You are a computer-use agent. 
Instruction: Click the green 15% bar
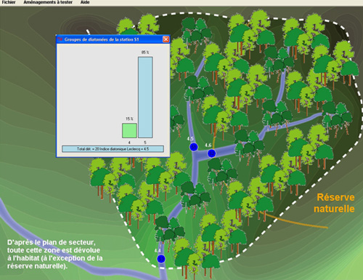pyautogui.click(x=129, y=130)
